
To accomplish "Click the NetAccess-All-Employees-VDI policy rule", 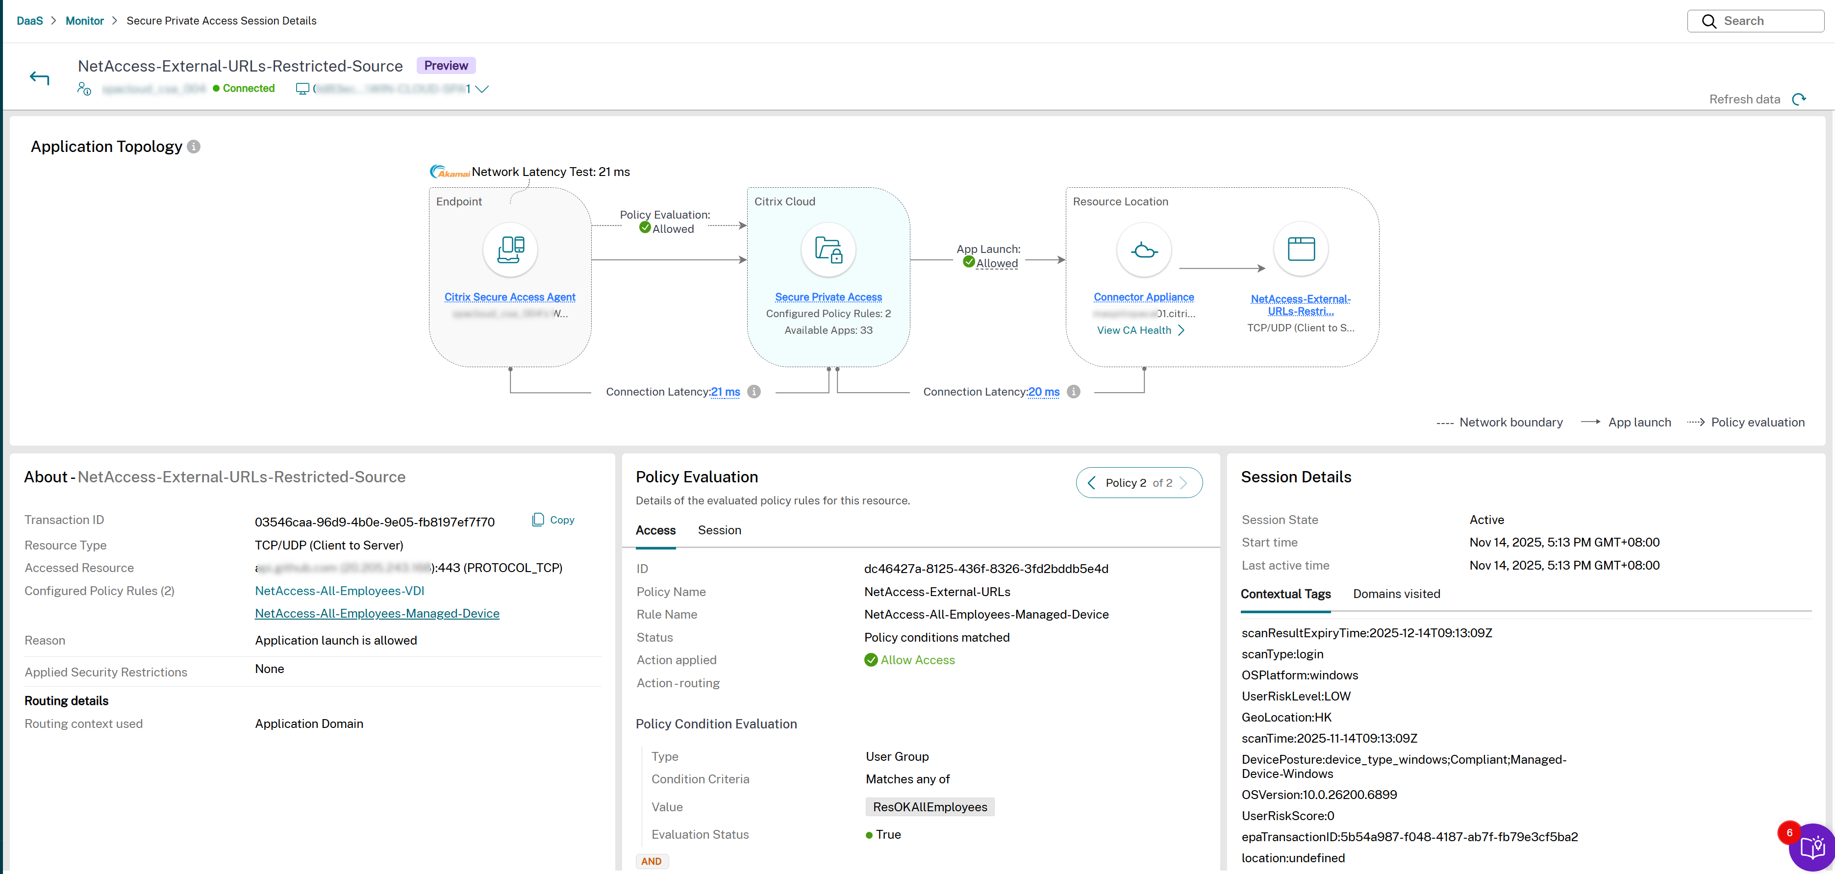I will 340,591.
